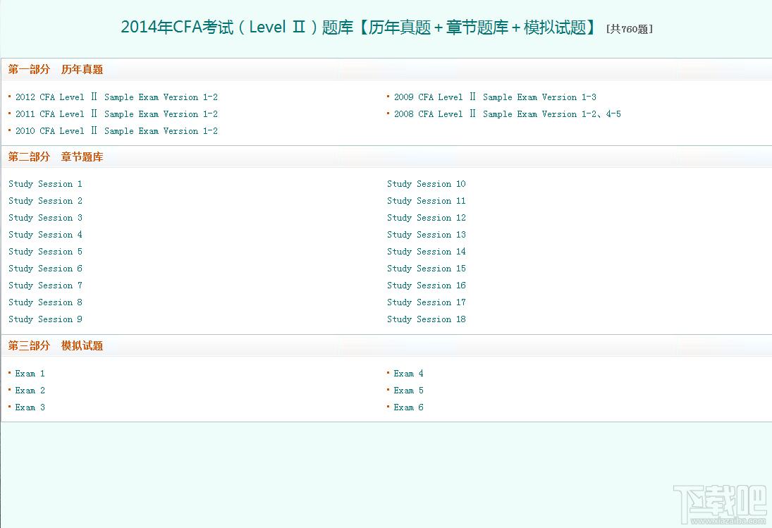Go to Study Session 15
The width and height of the screenshot is (772, 528).
(x=427, y=268)
